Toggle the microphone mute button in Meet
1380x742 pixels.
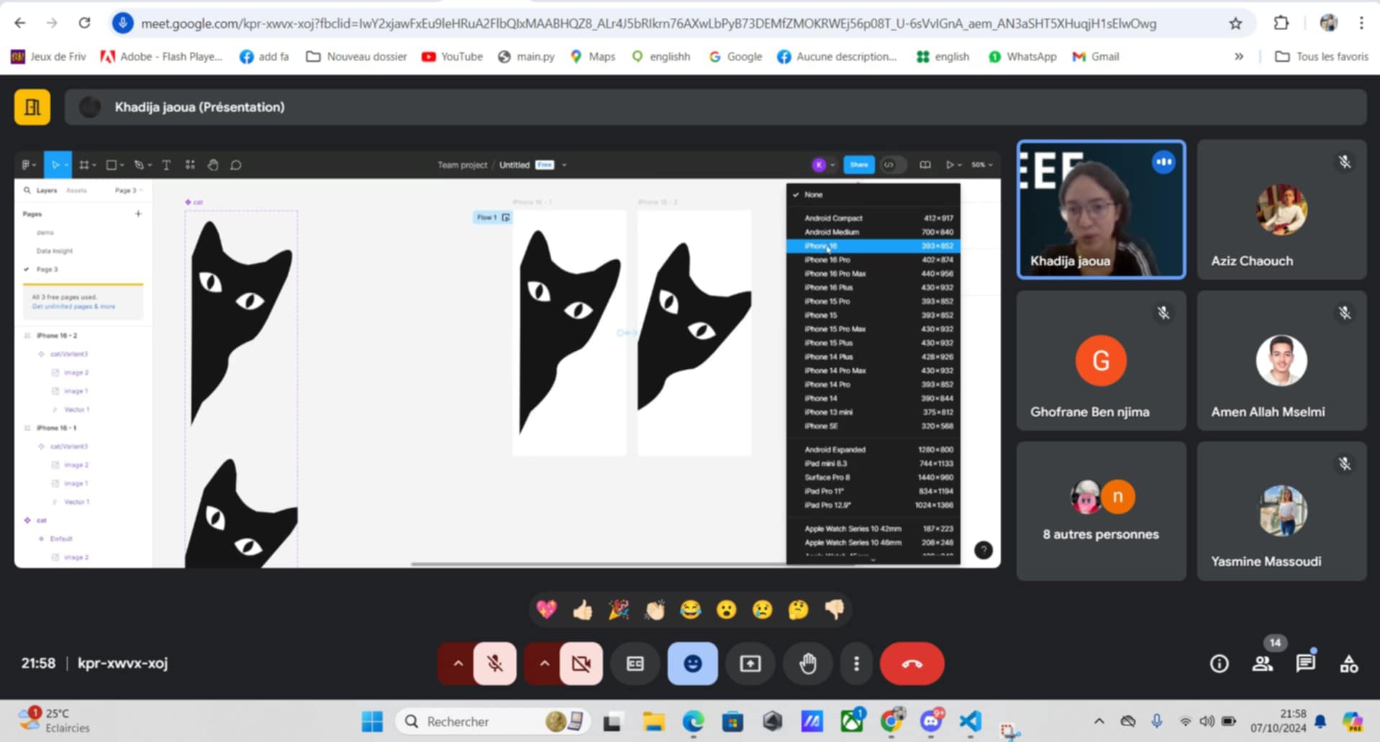coord(494,663)
